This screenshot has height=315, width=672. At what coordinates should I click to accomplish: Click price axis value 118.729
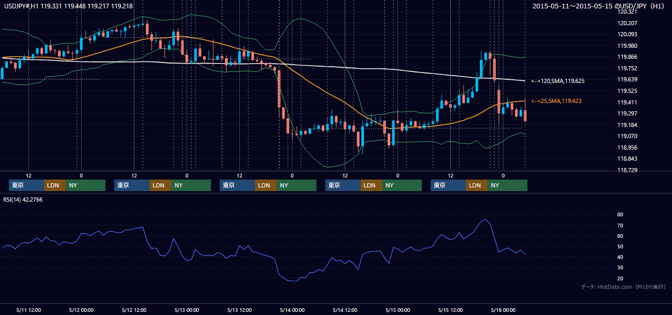[x=627, y=170]
